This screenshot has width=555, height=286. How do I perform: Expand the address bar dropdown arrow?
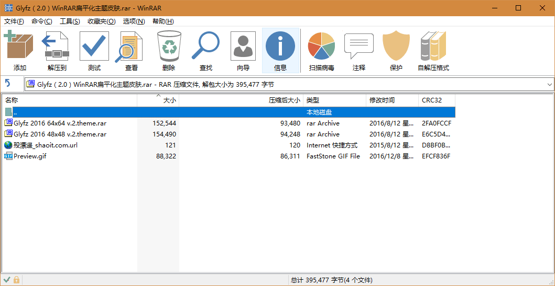pos(549,84)
